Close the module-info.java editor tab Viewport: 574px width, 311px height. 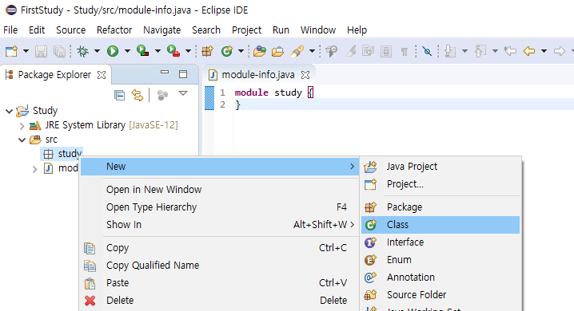click(x=305, y=75)
